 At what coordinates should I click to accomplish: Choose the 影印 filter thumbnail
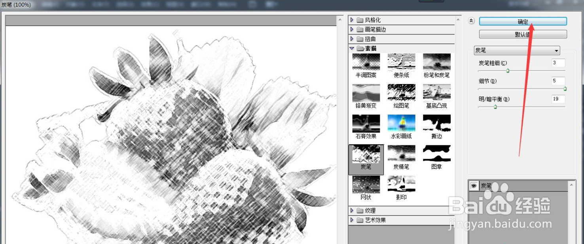(400, 186)
